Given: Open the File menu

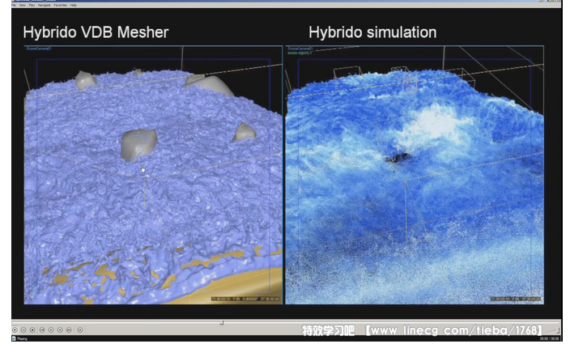Looking at the screenshot, I should tap(14, 5).
